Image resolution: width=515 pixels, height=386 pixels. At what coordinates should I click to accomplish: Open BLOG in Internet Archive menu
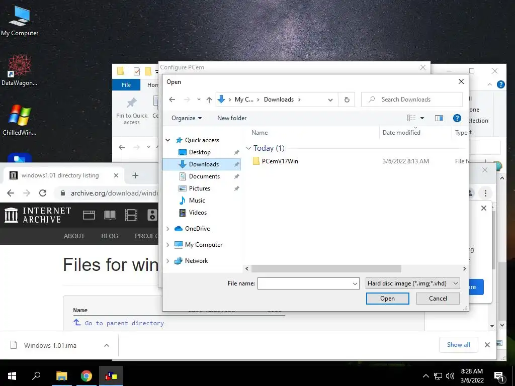(109, 236)
